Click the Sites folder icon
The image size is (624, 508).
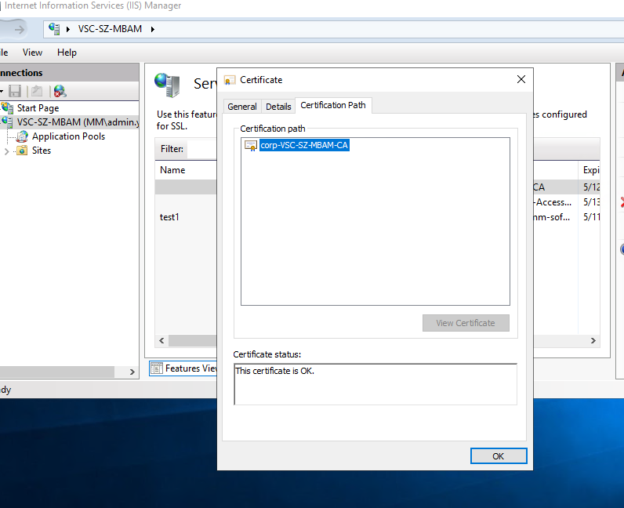22,151
